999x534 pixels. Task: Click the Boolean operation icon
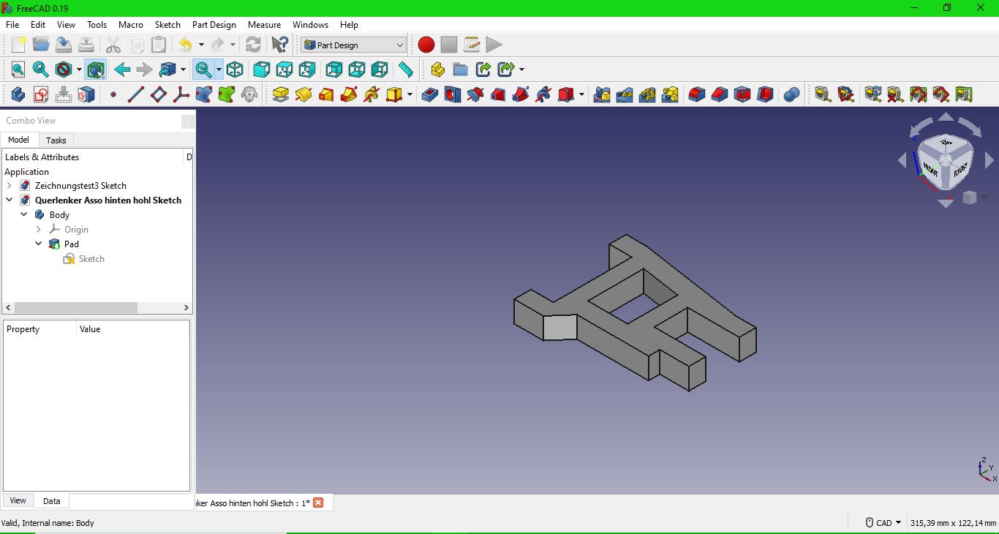[791, 94]
